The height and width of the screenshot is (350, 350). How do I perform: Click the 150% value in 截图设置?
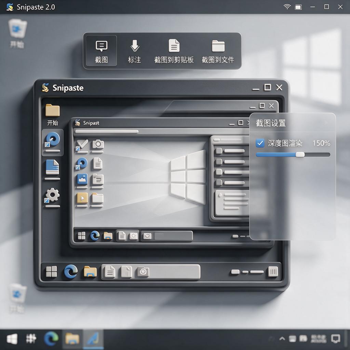[x=321, y=143]
